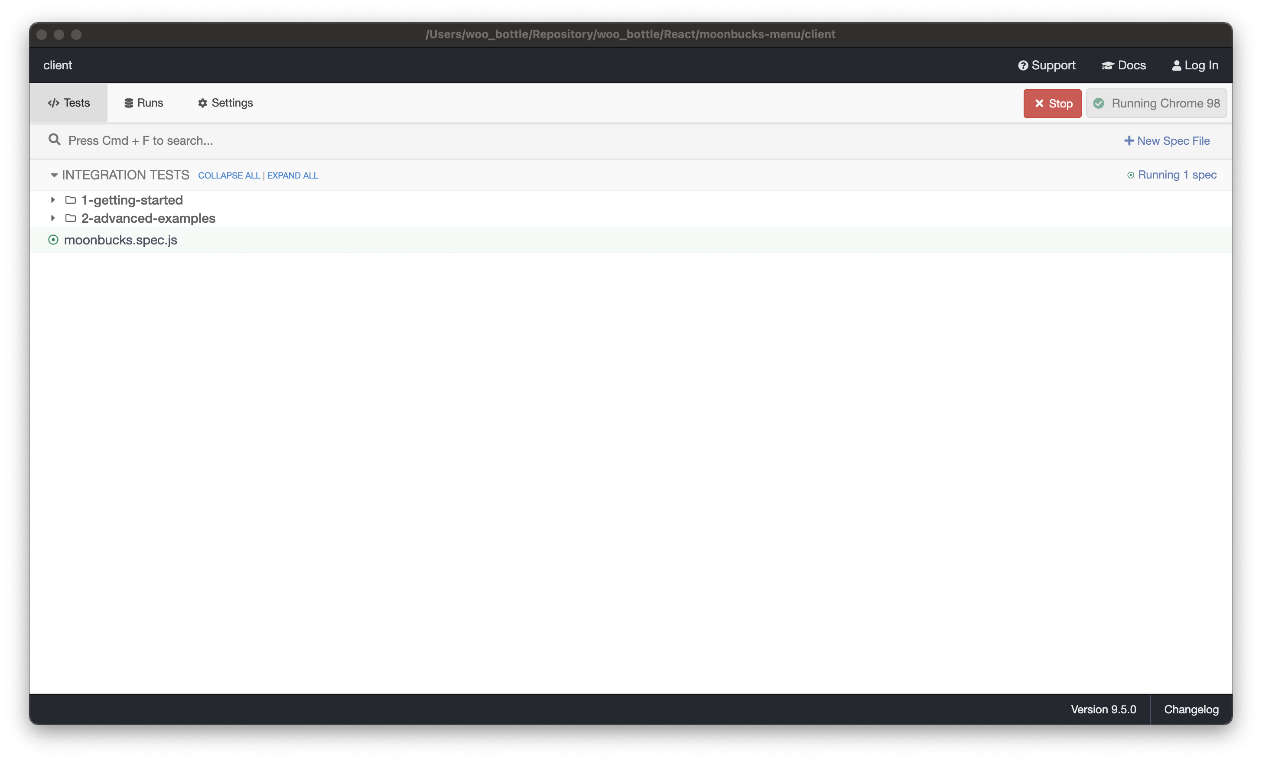Click the plus icon for New Spec File
This screenshot has width=1262, height=761.
tap(1129, 141)
